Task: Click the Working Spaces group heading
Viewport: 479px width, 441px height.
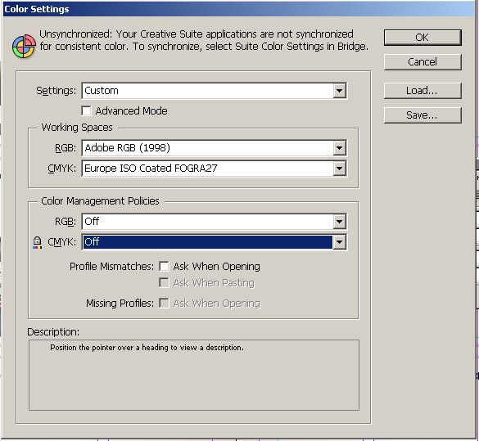Action: (x=77, y=128)
